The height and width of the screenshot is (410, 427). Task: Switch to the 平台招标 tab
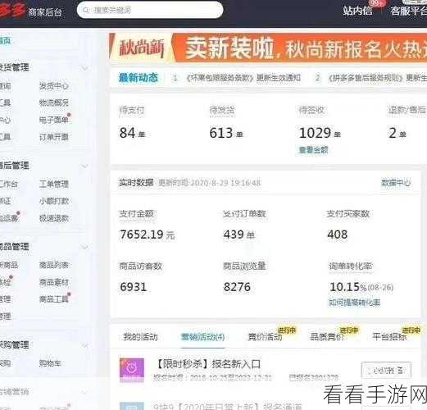(x=389, y=337)
